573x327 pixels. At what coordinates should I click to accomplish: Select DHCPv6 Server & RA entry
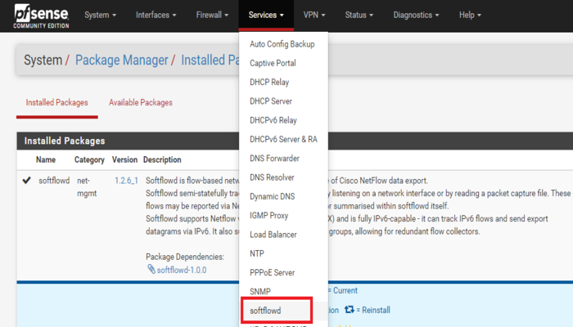click(283, 140)
